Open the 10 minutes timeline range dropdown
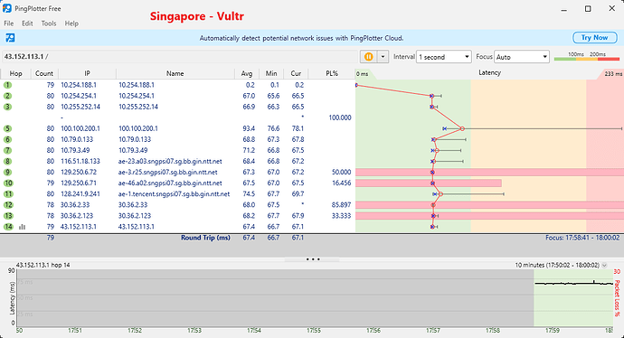This screenshot has height=338, width=624. 604,265
